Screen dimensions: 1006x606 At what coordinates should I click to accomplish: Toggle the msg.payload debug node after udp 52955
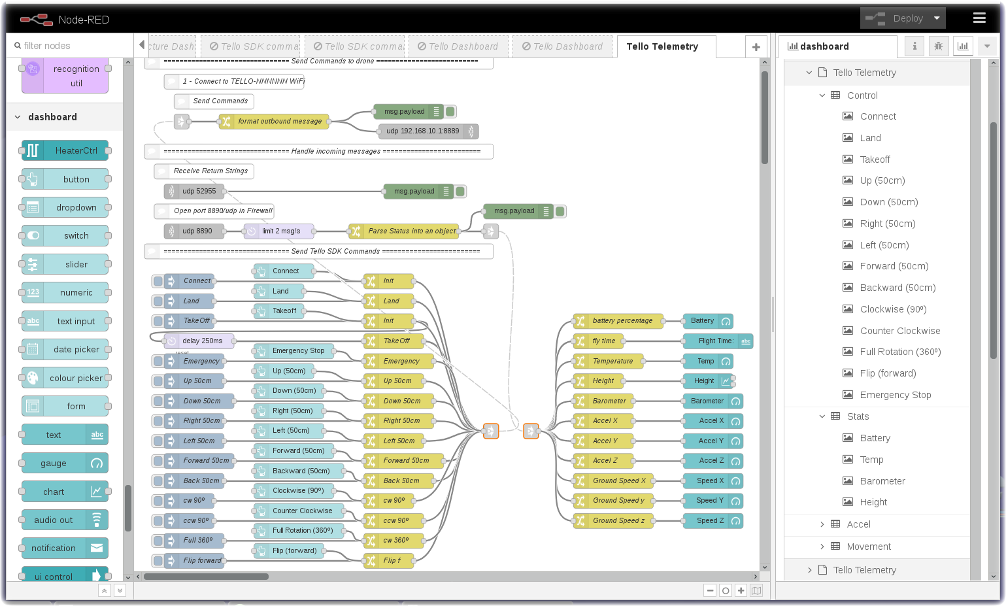[x=460, y=192]
